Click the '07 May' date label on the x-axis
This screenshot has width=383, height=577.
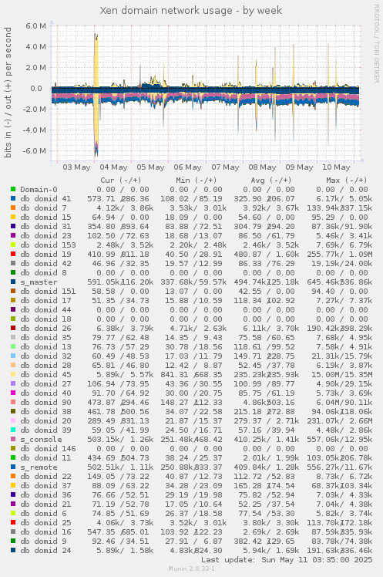point(225,167)
